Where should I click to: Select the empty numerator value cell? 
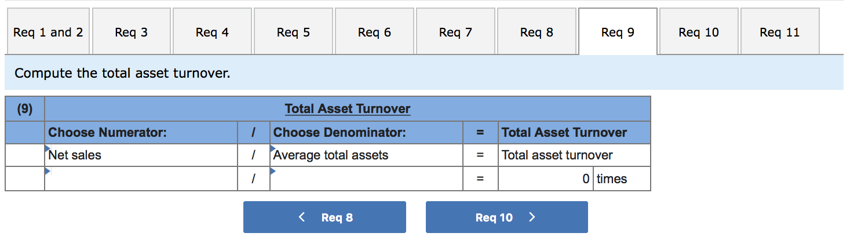[x=141, y=179]
